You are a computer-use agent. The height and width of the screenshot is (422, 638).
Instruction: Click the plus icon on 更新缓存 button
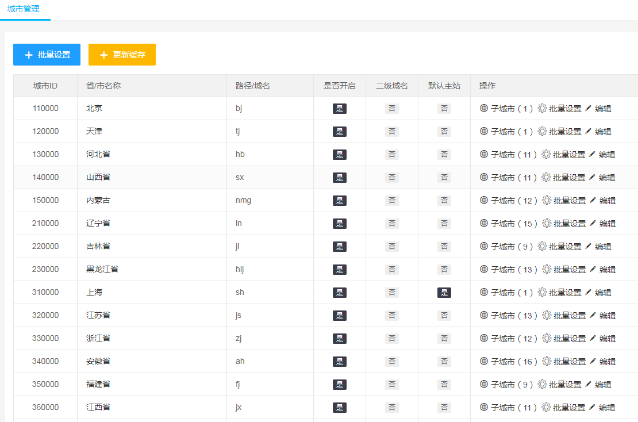(103, 55)
